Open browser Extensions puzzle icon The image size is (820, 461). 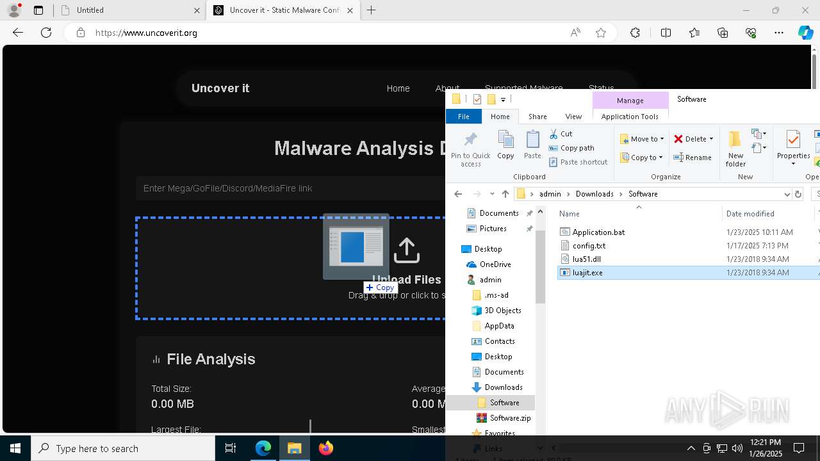635,33
